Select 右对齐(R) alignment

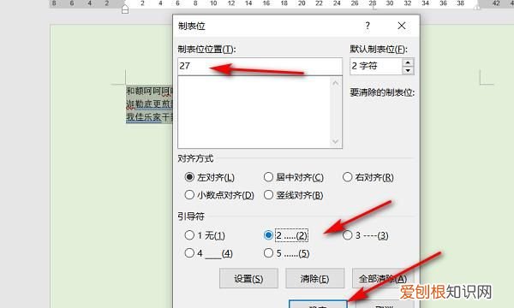tap(368, 177)
